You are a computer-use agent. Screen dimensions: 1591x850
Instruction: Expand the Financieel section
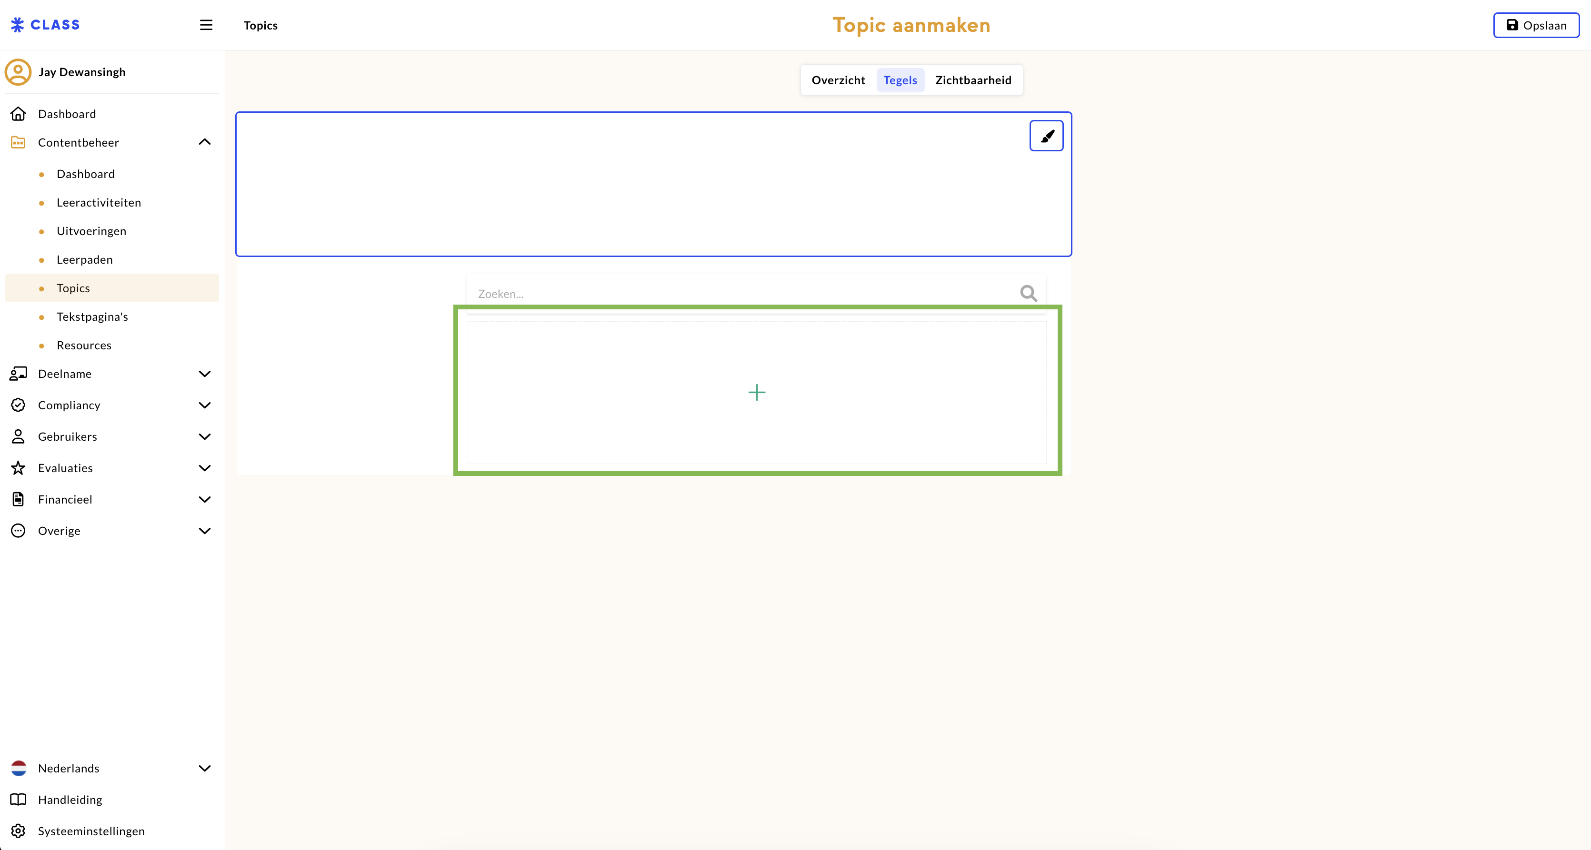tap(204, 499)
